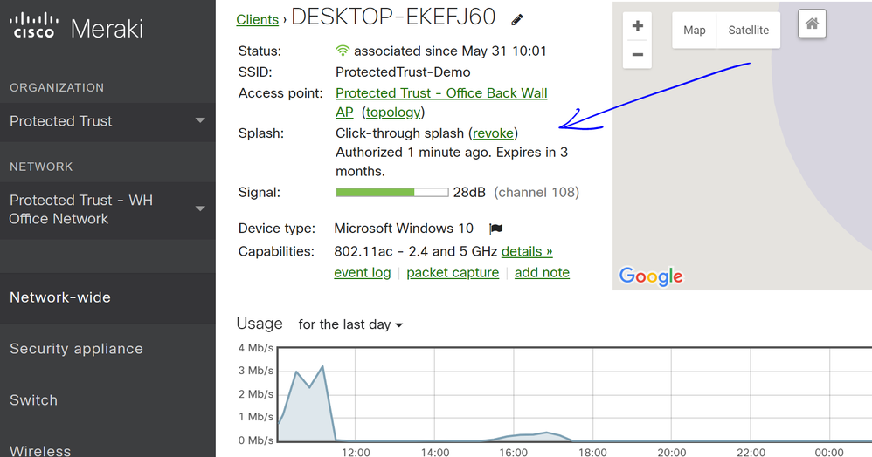Show capabilities details
The width and height of the screenshot is (872, 457).
527,251
